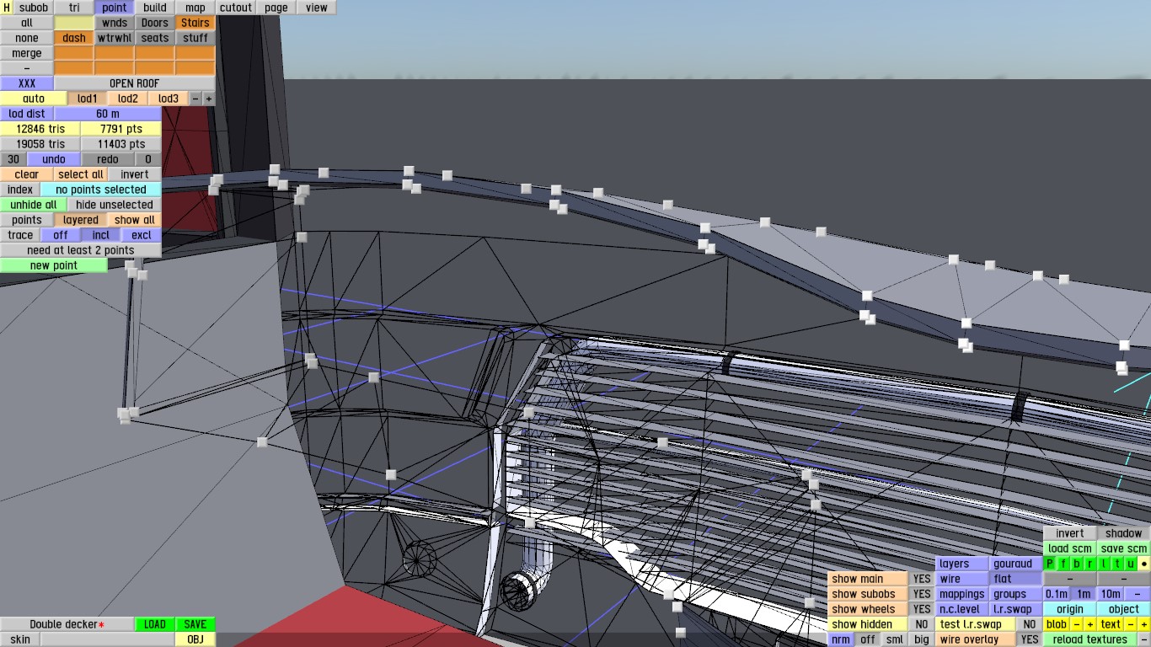Select the 'all' groups button
The width and height of the screenshot is (1151, 647).
(27, 23)
